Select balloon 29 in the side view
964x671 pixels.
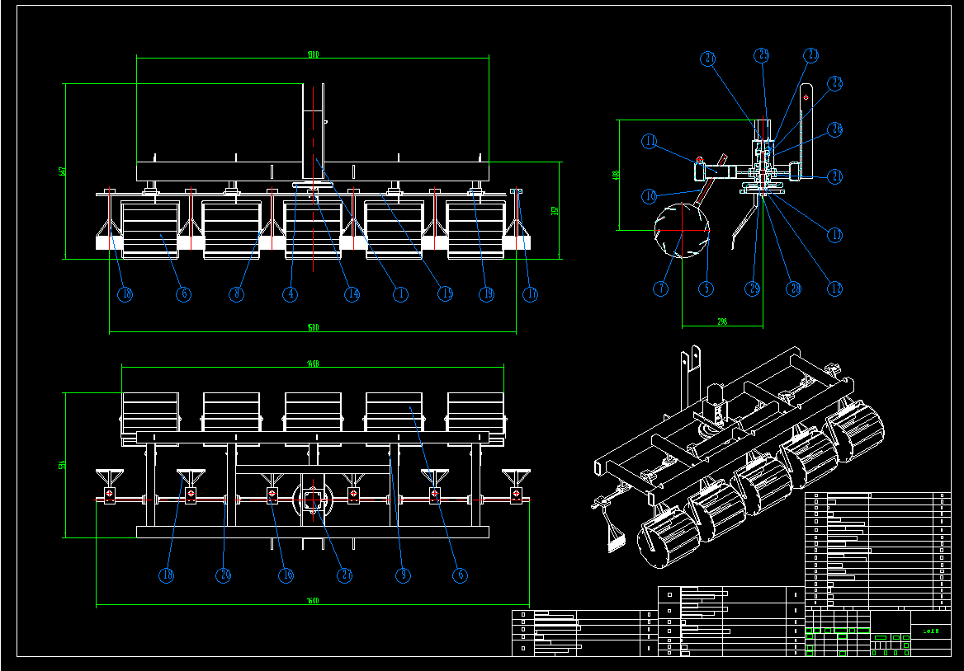click(x=753, y=289)
